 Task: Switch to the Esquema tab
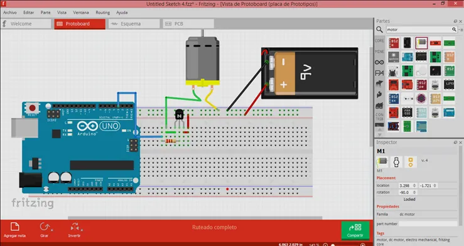point(134,24)
